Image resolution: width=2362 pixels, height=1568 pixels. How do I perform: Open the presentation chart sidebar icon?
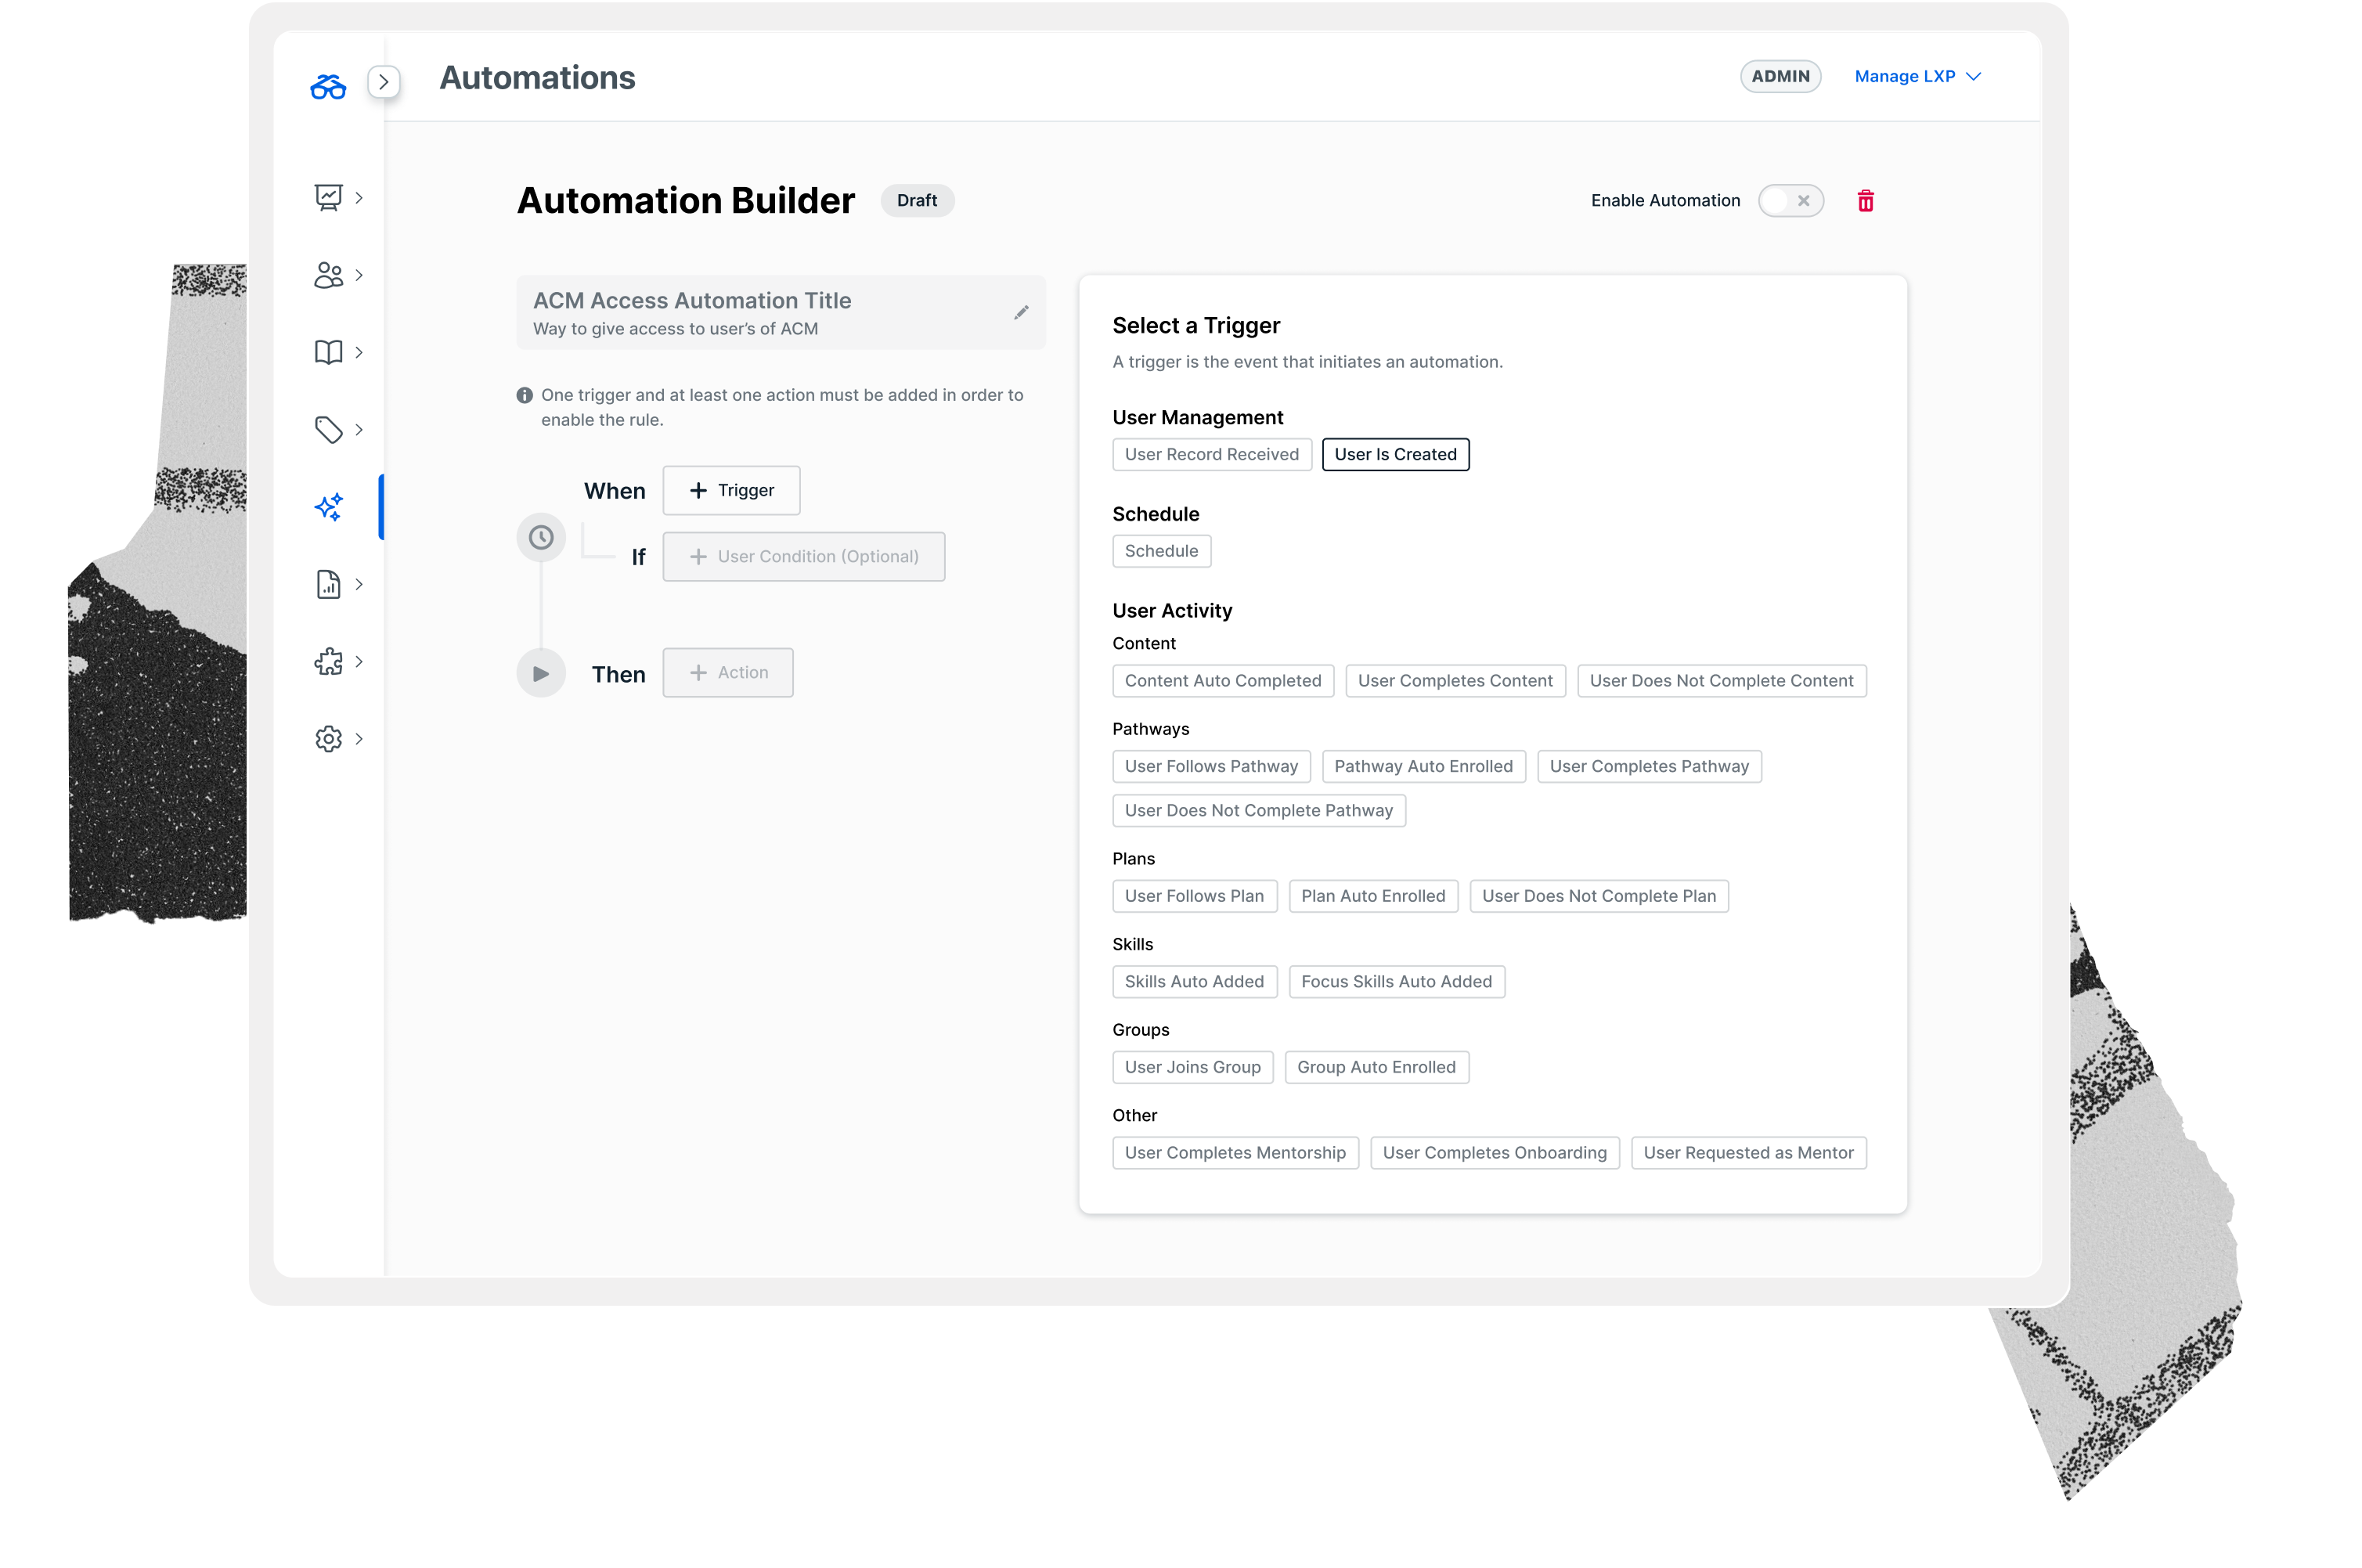328,197
